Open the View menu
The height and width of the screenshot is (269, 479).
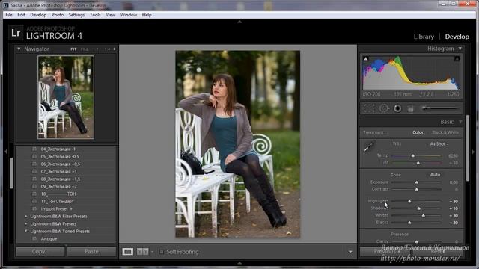pos(110,15)
